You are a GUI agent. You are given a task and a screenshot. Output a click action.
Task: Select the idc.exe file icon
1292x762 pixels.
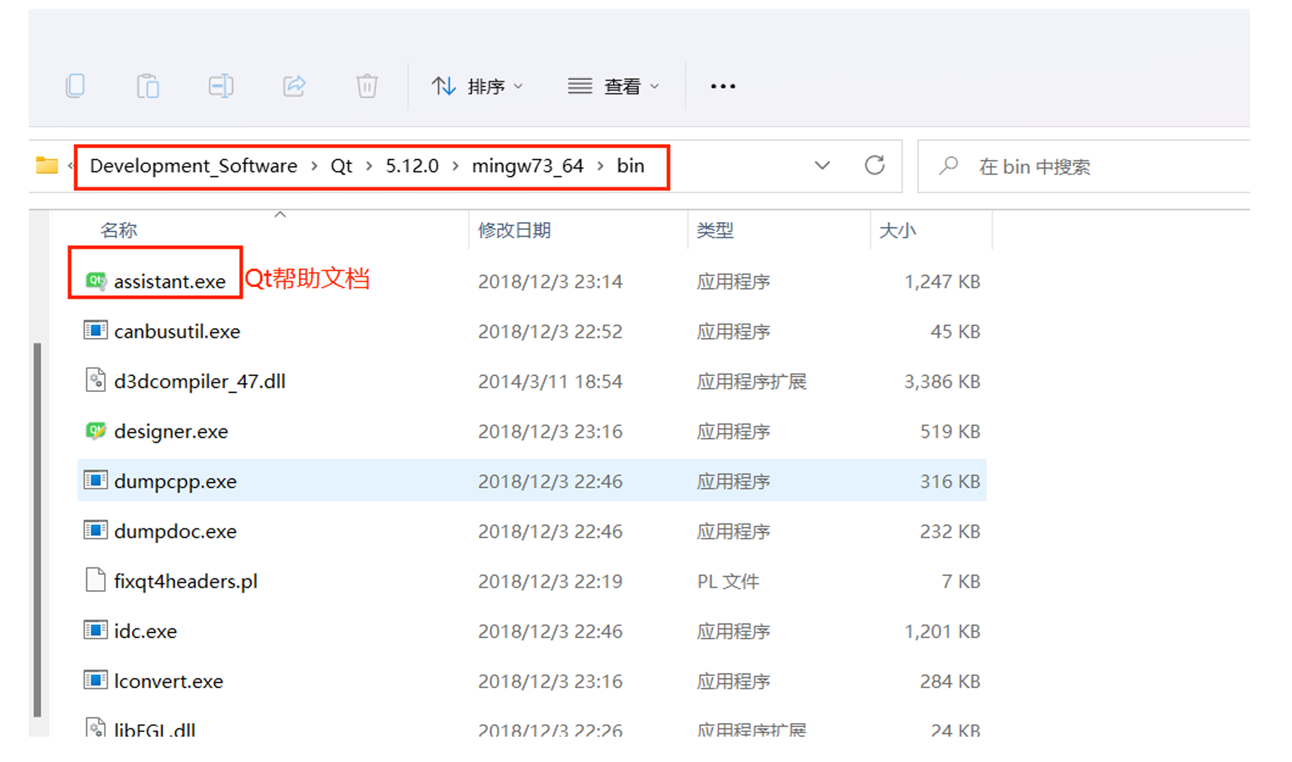coord(95,630)
